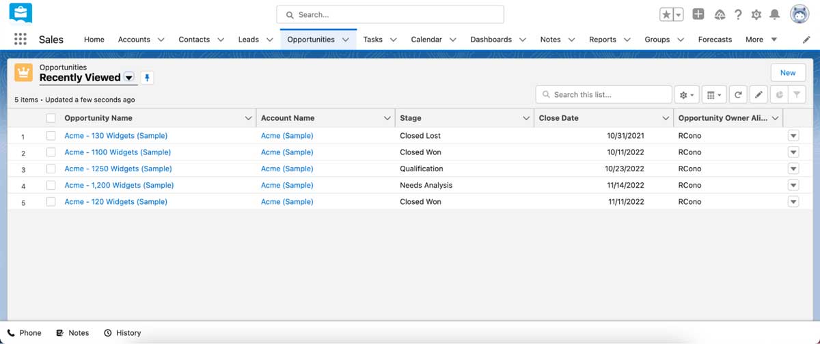Open the Dashboards tab
The height and width of the screenshot is (344, 820).
tap(491, 40)
